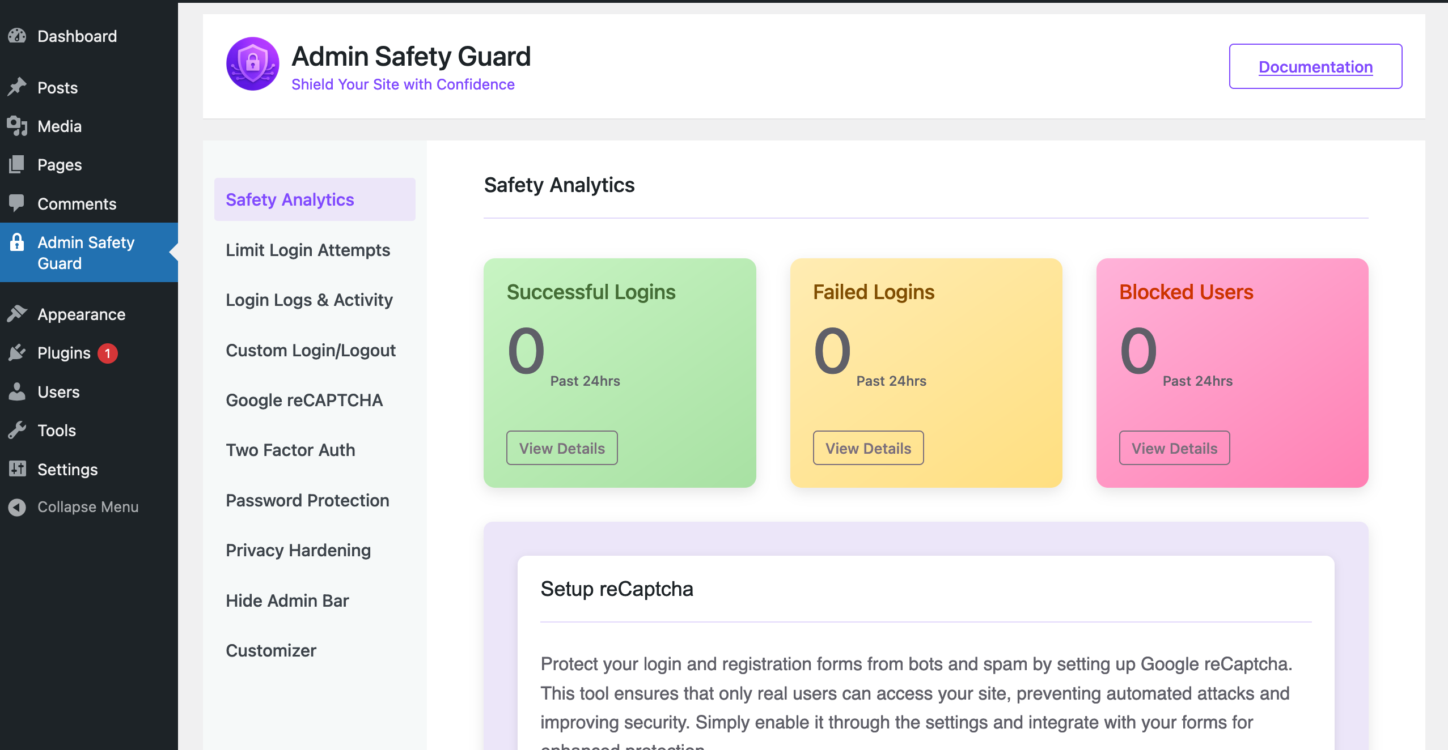Click the Blocked Users count zero

click(x=1138, y=351)
